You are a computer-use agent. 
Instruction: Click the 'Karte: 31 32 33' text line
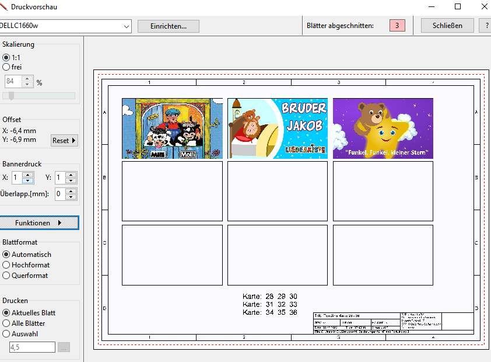(270, 304)
